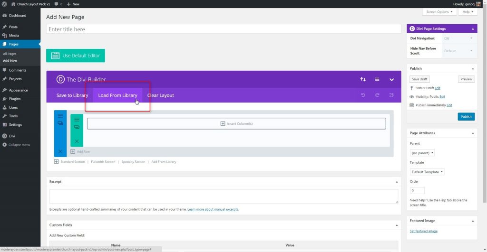Open green row settings menu icon

point(77,120)
